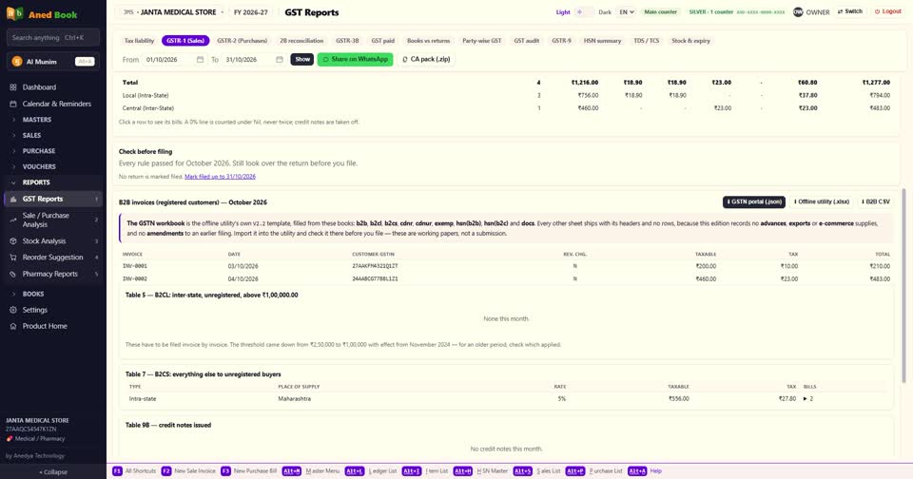Image resolution: width=913 pixels, height=479 pixels.
Task: Click the To date field 31/10/2026
Action: coord(254,59)
